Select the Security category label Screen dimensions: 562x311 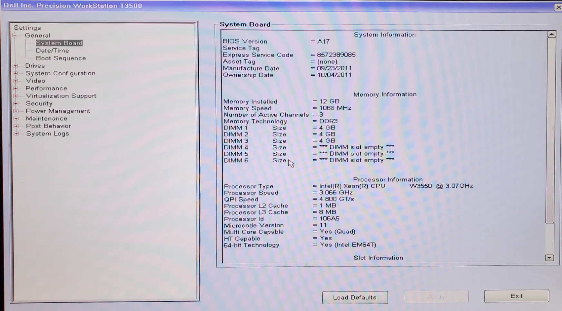39,103
